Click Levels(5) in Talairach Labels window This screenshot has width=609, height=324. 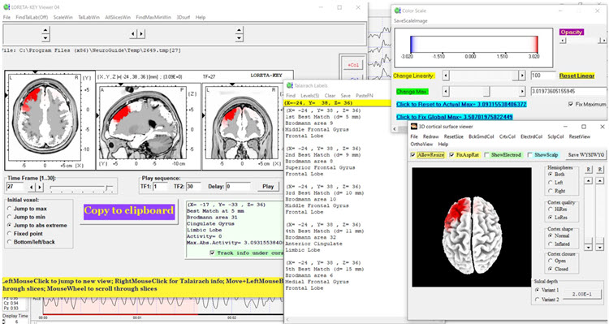(x=310, y=96)
